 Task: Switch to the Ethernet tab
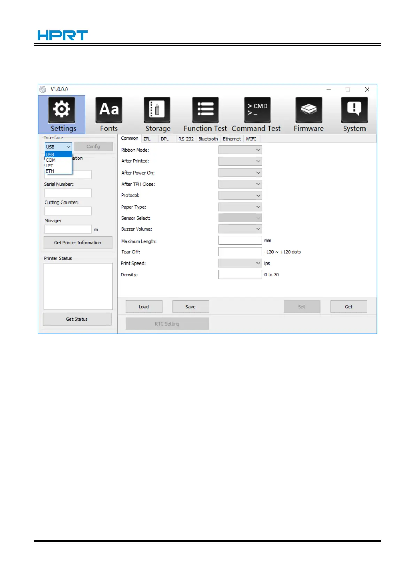coord(232,139)
